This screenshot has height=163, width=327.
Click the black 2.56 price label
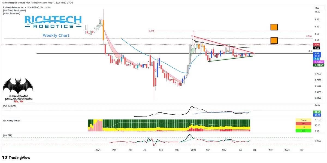tap(317, 48)
